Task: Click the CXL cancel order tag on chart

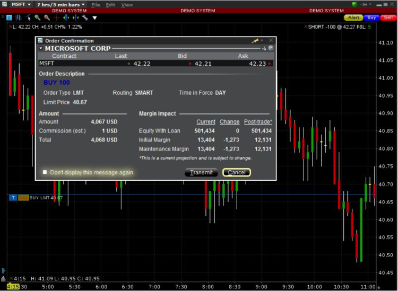Action: point(23,198)
